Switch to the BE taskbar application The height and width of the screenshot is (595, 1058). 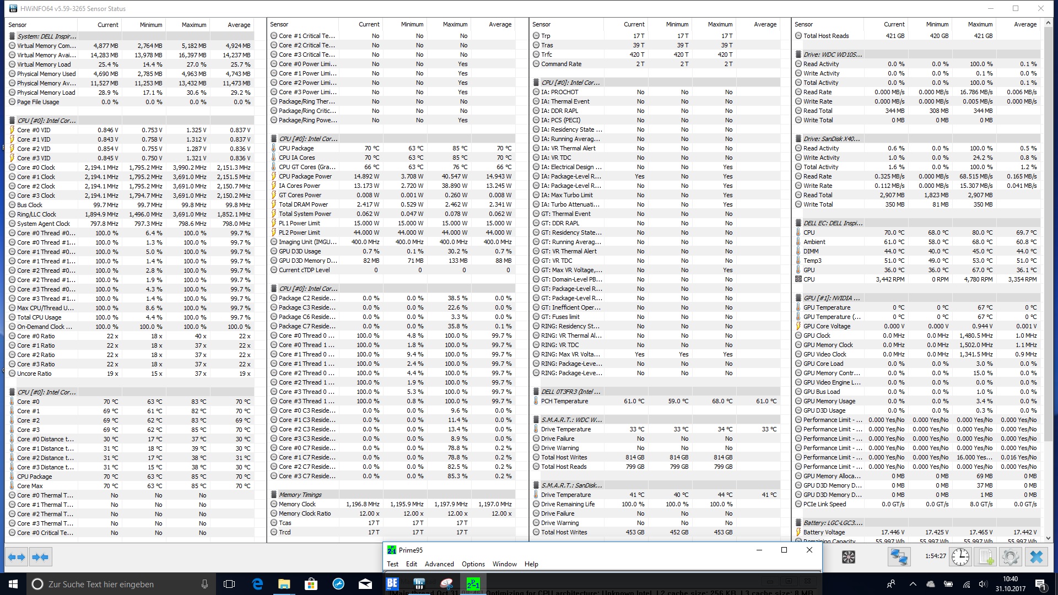[392, 584]
